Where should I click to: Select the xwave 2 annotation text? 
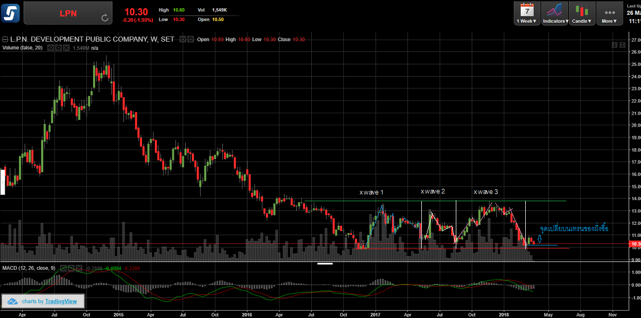433,191
